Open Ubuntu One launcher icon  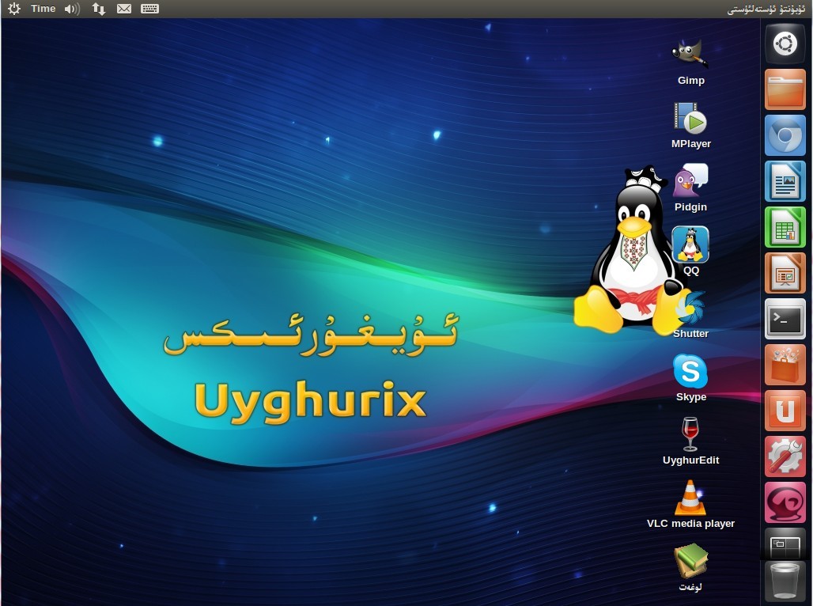pos(785,411)
